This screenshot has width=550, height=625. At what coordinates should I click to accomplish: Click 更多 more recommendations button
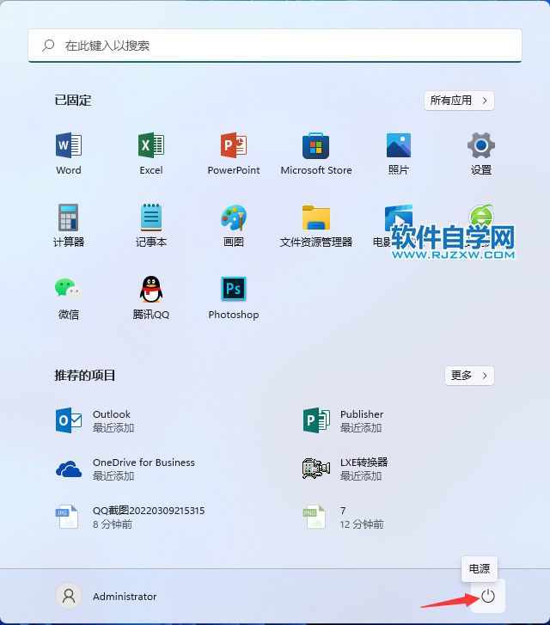click(x=469, y=376)
